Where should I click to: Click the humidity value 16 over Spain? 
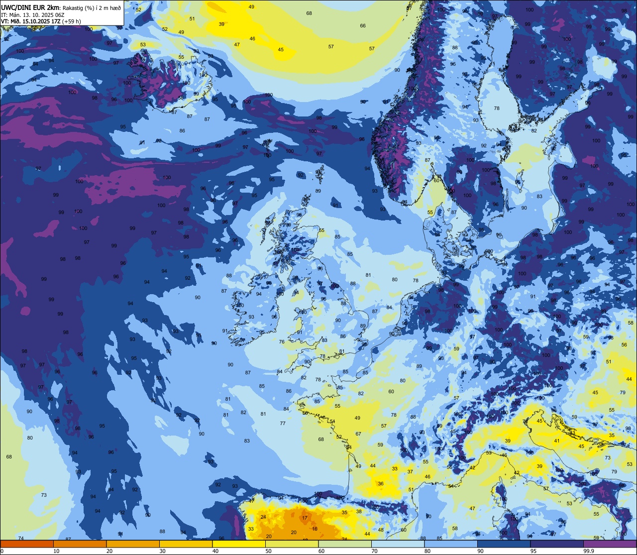coord(315,529)
